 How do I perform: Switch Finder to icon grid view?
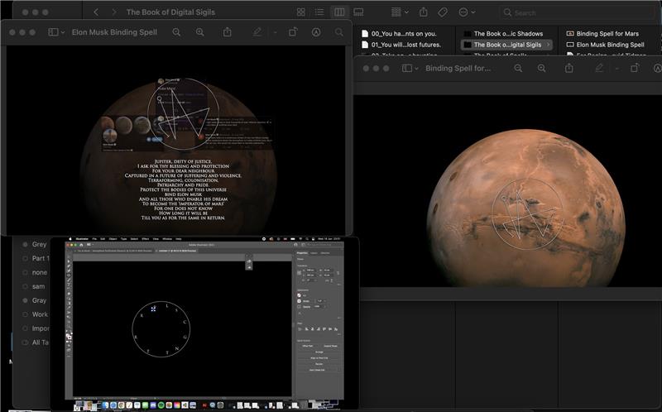tap(300, 12)
